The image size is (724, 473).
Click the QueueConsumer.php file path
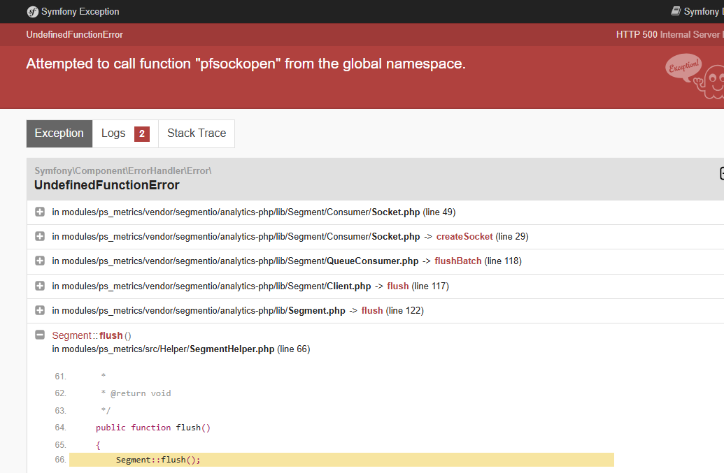pos(235,261)
